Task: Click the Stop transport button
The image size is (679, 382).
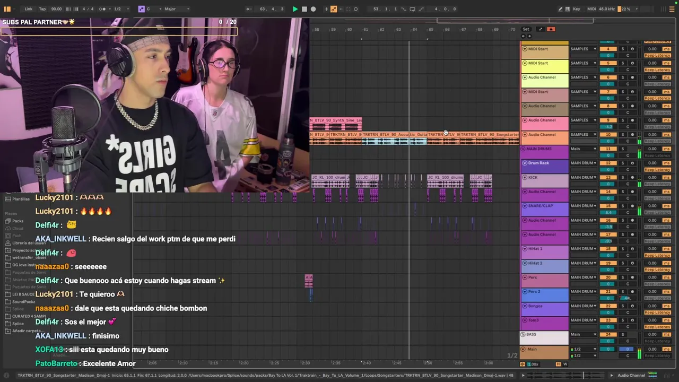Action: (x=304, y=9)
